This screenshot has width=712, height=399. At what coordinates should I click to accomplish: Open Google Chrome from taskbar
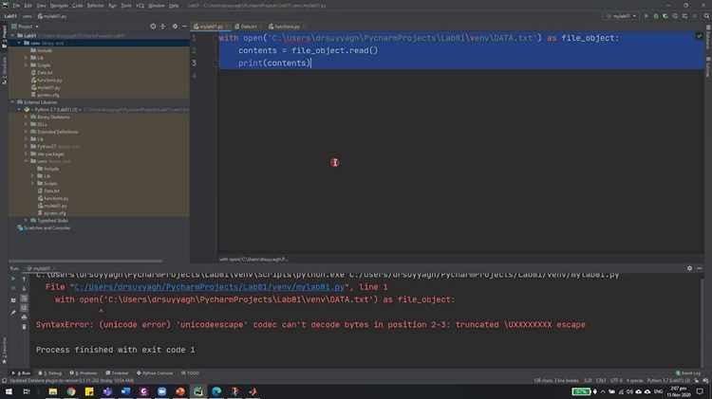coord(71,391)
